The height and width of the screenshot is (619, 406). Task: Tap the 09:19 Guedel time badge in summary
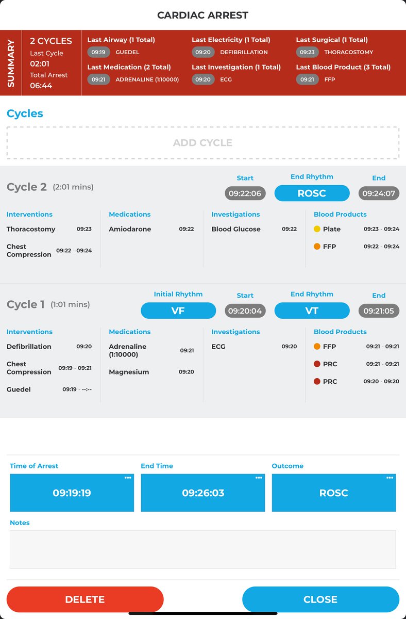99,52
